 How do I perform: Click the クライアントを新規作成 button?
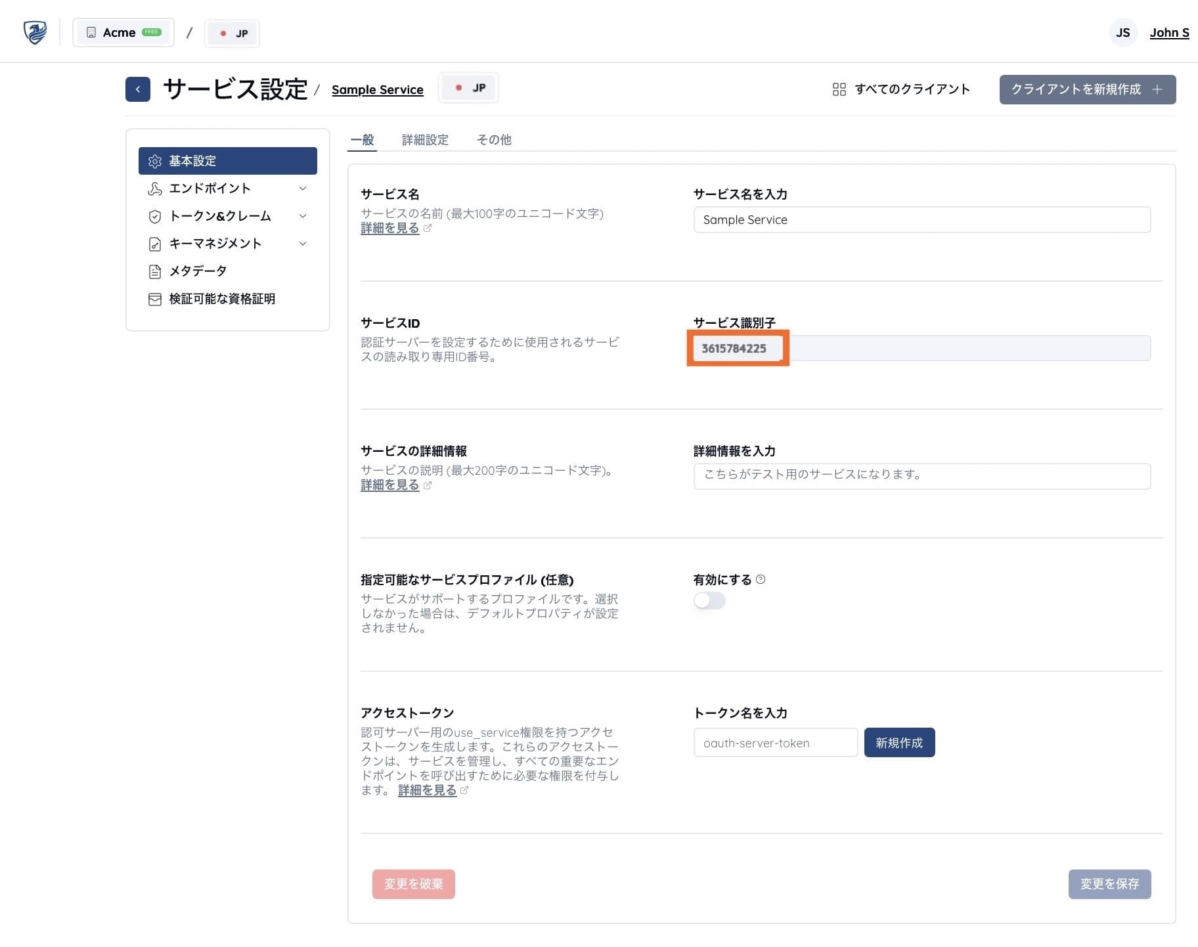point(1088,89)
